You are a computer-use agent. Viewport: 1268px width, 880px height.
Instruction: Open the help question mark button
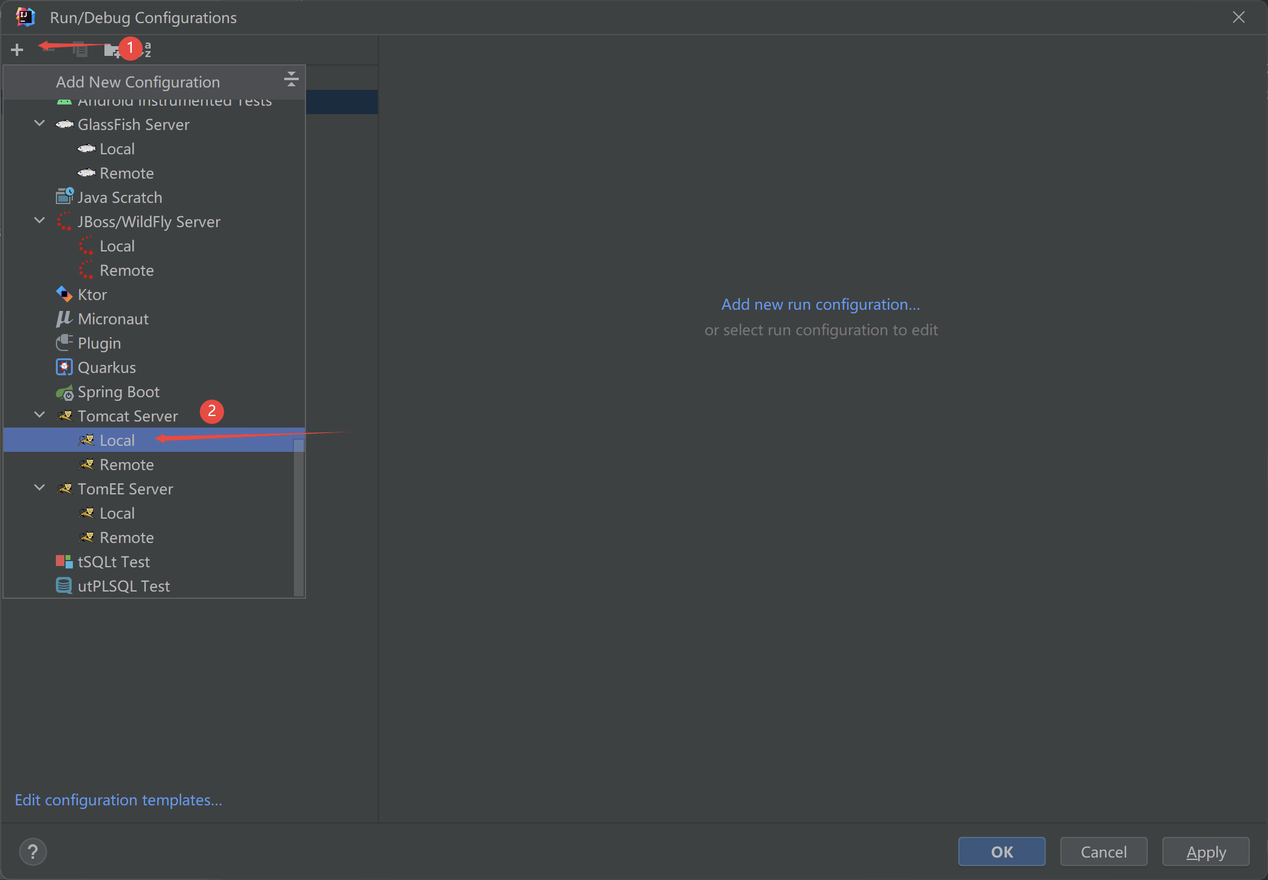33,851
